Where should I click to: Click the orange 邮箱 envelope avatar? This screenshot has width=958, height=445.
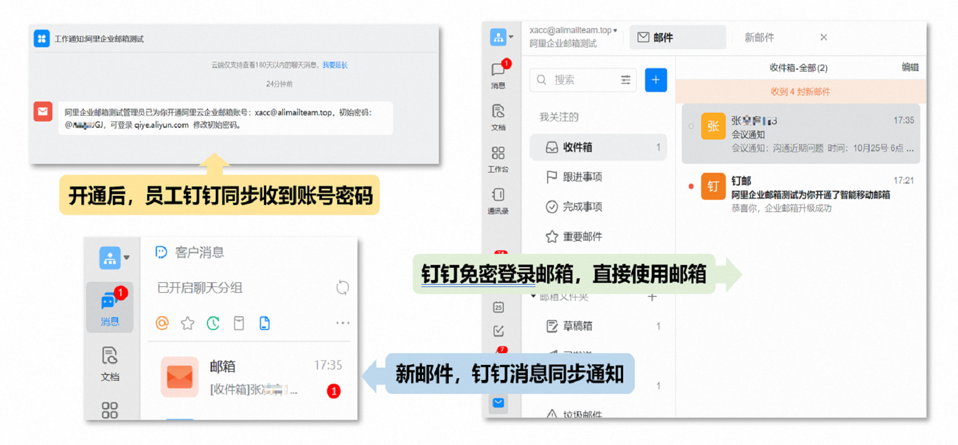[x=180, y=377]
